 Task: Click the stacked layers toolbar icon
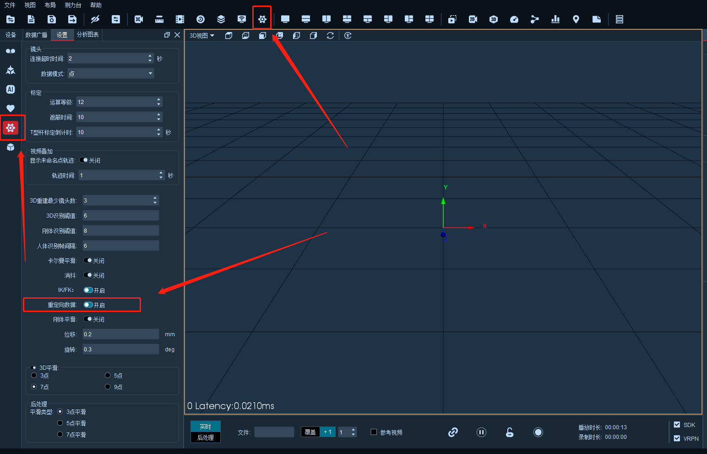(x=221, y=19)
